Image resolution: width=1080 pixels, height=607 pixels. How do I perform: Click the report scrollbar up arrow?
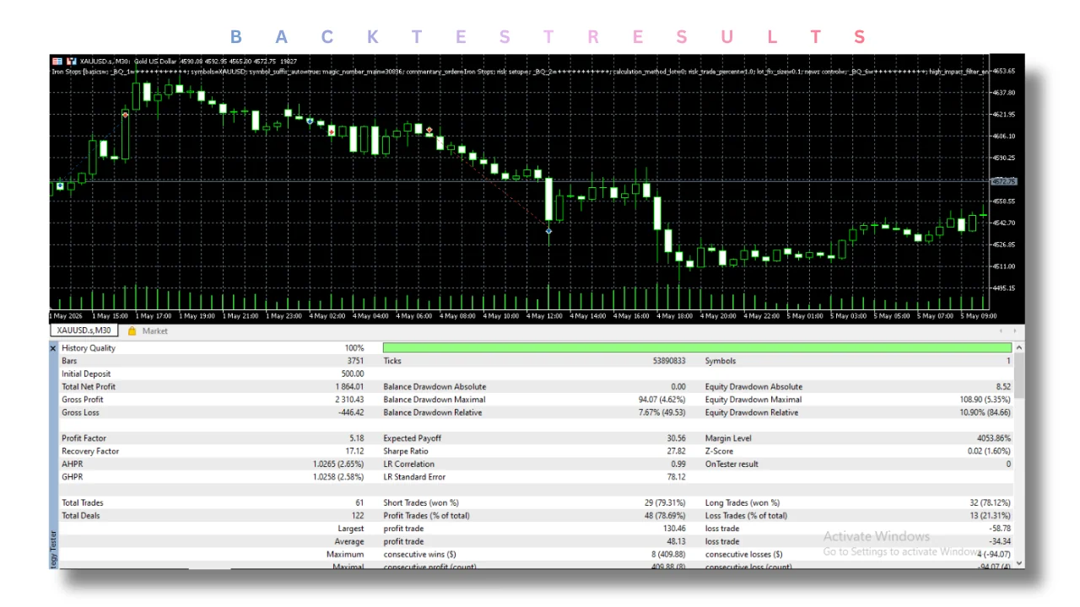(x=1019, y=347)
